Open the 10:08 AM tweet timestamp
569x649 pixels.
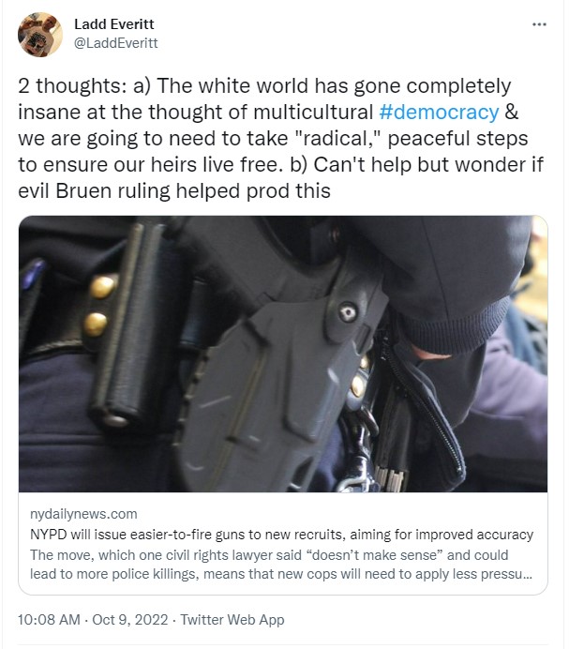[49, 620]
